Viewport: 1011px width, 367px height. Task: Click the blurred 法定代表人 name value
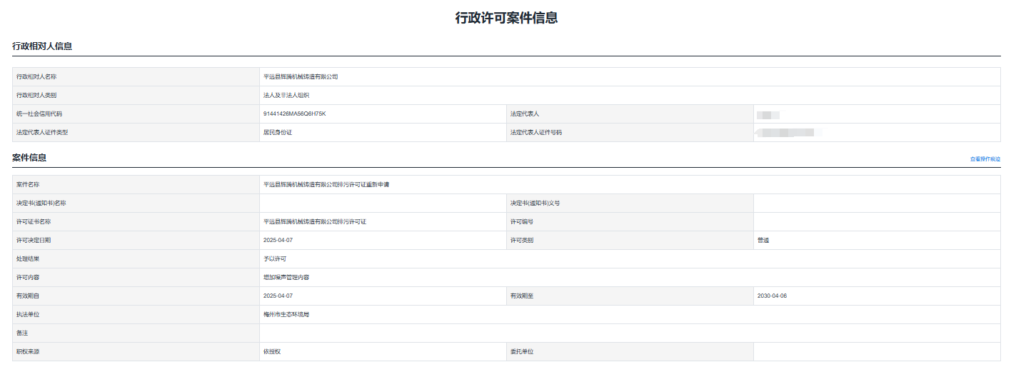(x=768, y=114)
